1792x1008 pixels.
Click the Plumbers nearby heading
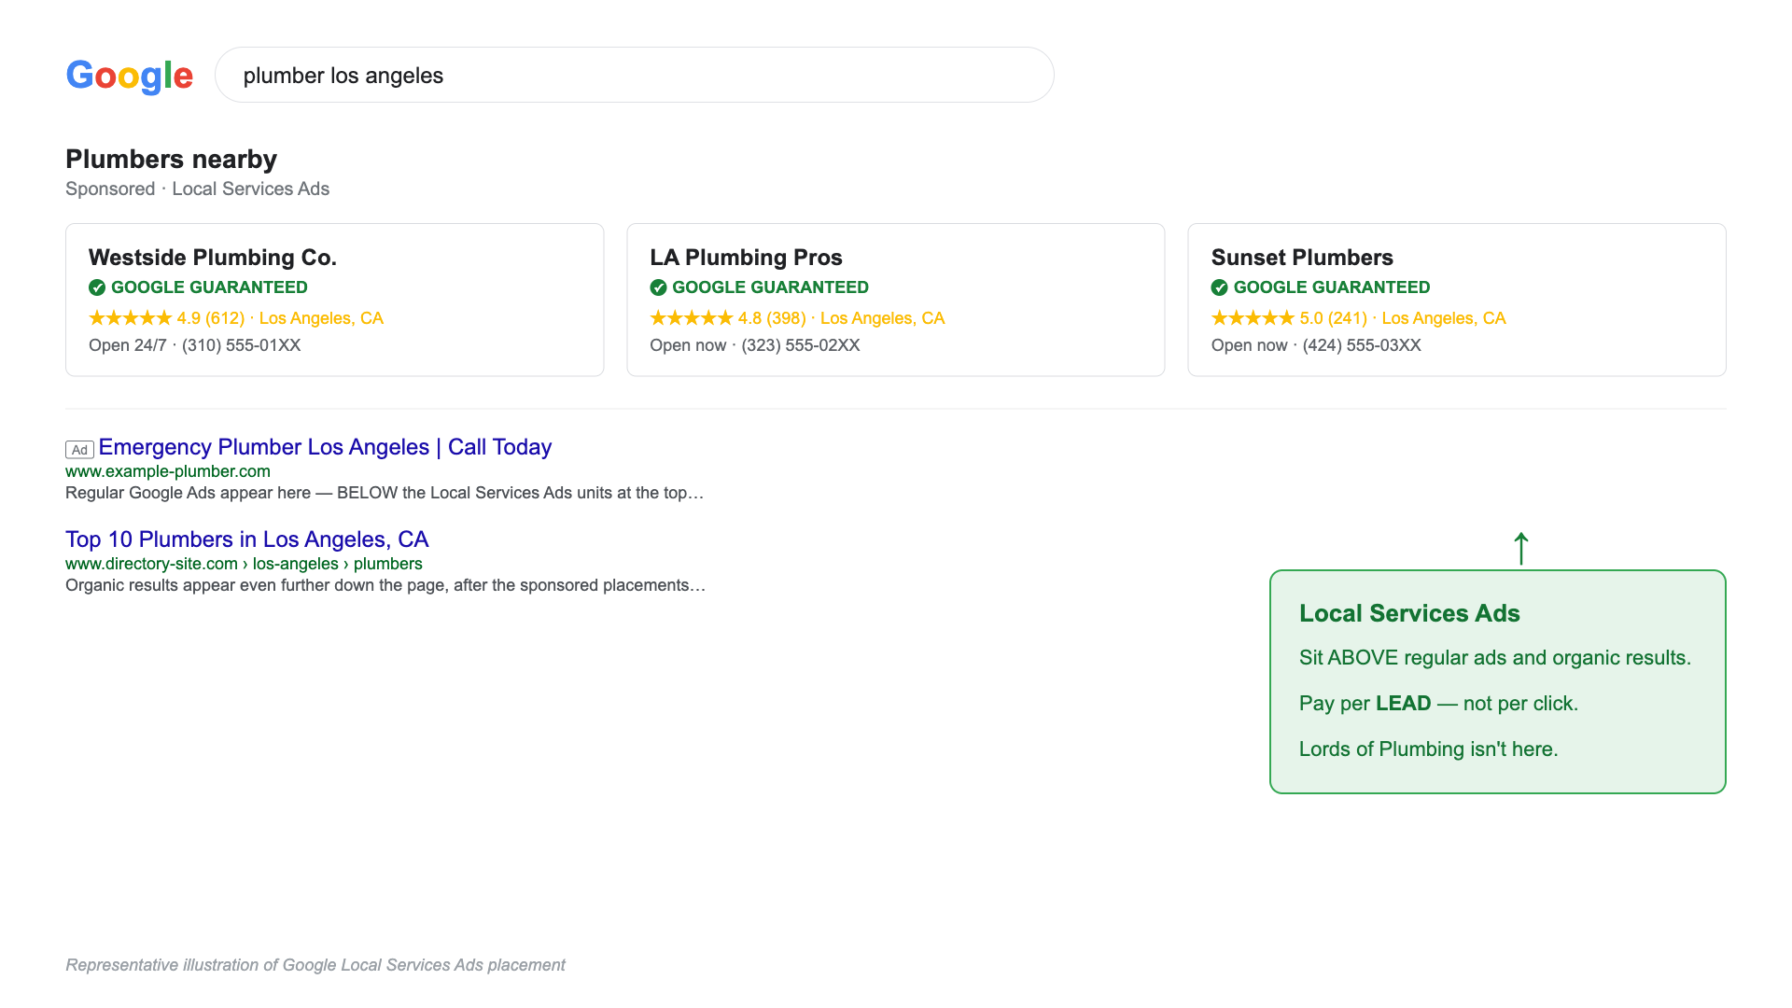point(171,160)
